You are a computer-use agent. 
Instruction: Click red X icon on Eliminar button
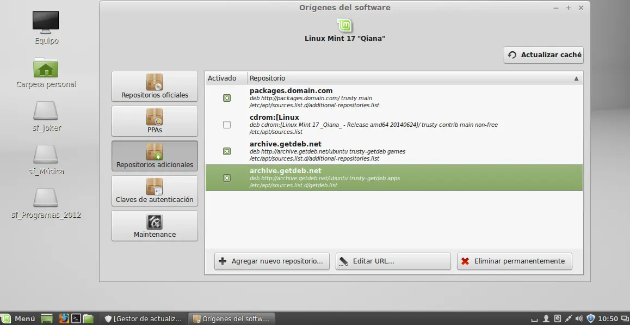pyautogui.click(x=465, y=261)
